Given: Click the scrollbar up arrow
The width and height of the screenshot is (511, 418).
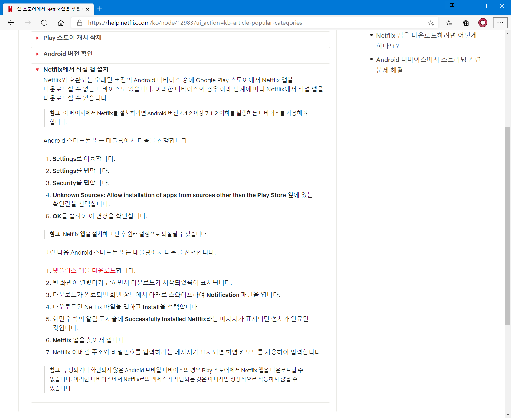Looking at the screenshot, I should pyautogui.click(x=508, y=34).
